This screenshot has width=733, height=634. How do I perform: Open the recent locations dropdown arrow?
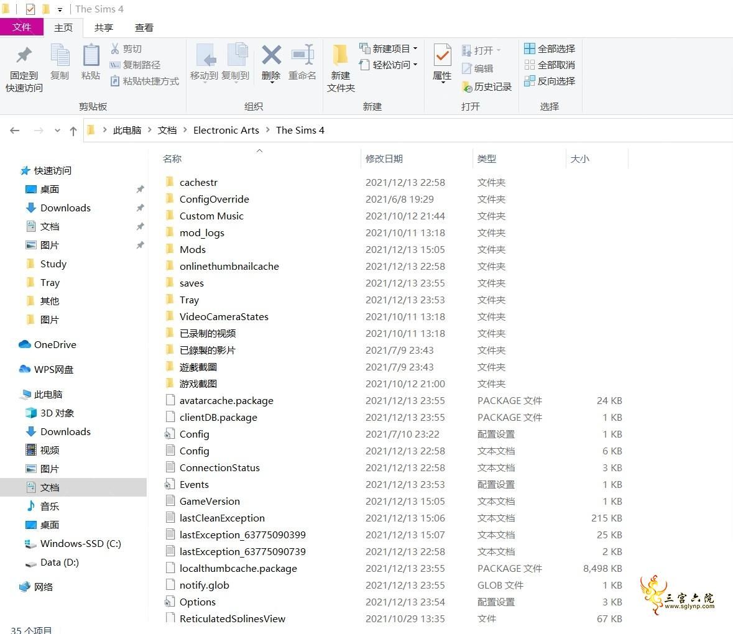(x=57, y=131)
